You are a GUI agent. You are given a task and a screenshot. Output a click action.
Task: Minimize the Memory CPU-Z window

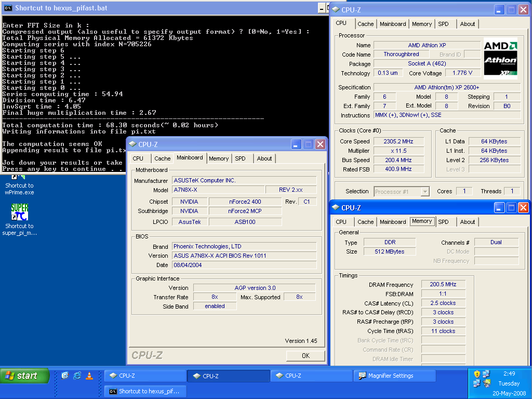pyautogui.click(x=499, y=208)
